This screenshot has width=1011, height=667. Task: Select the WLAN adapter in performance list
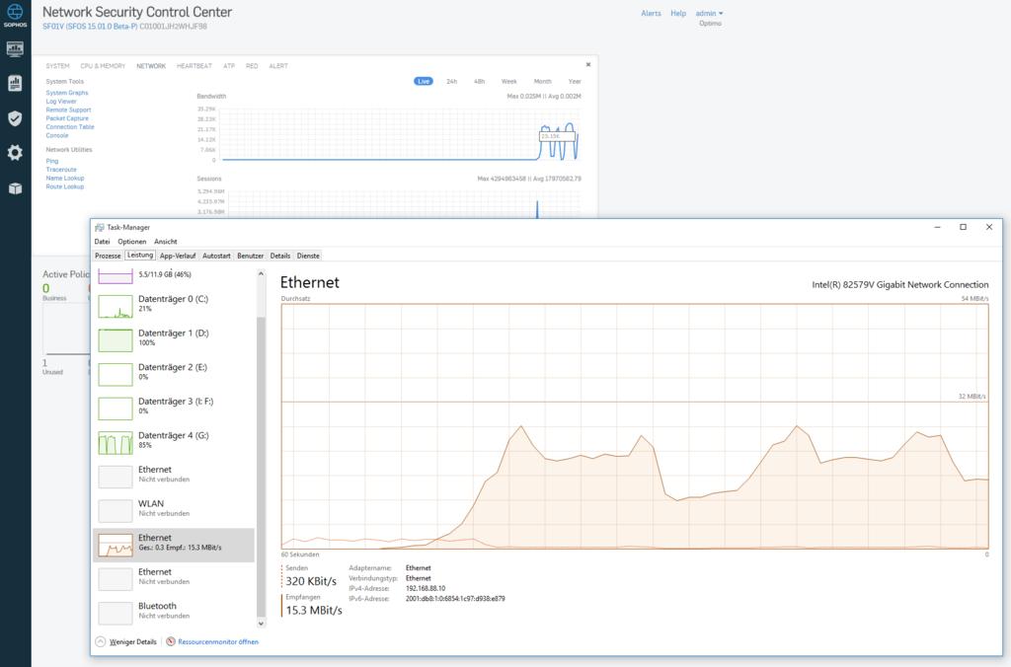coord(174,511)
